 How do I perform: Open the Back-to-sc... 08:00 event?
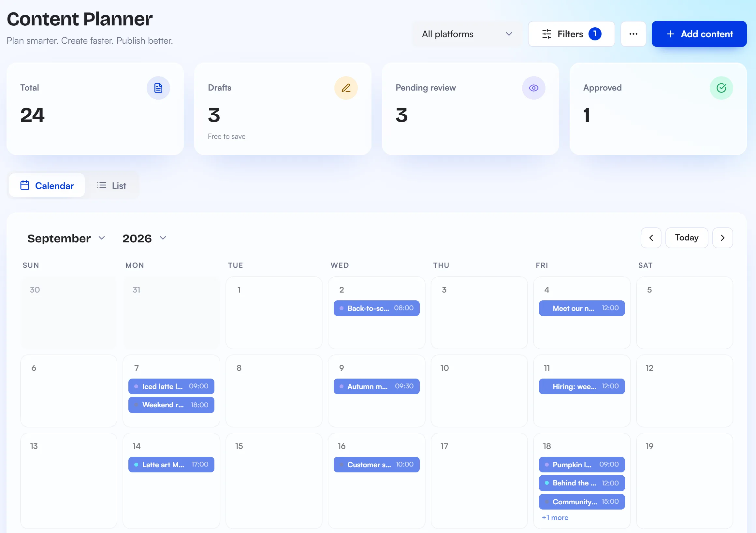pos(376,308)
